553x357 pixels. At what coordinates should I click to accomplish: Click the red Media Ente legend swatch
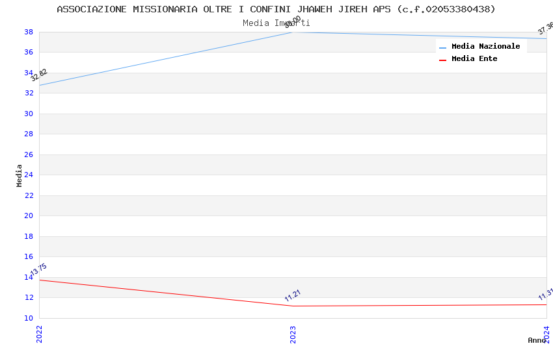pos(442,60)
